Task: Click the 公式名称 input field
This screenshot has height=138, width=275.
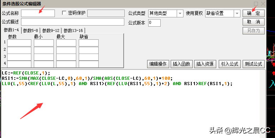Action: coord(38,13)
